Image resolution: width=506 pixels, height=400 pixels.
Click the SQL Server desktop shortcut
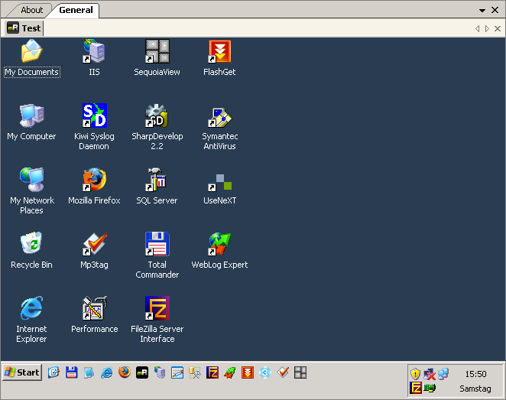click(x=157, y=187)
